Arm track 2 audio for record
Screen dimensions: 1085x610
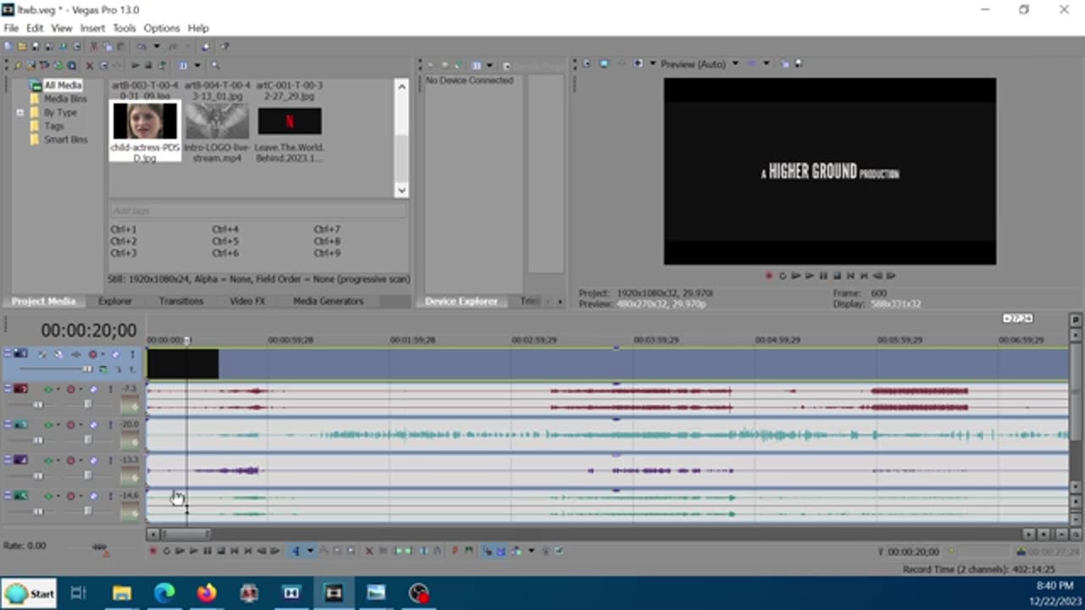tap(70, 389)
